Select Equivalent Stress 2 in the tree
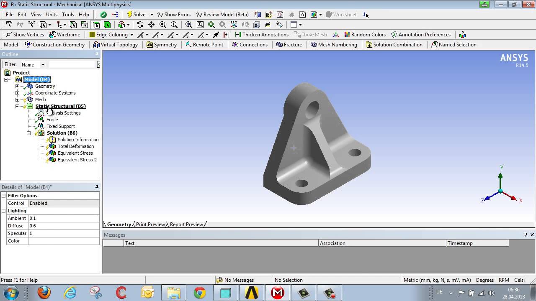Viewport: 536px width, 301px height. [x=77, y=160]
